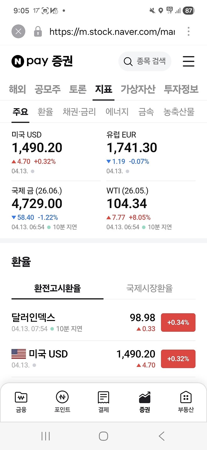Screen dimensions: 207x450
Task: Open the hamburger menu at top right
Action: [188, 62]
